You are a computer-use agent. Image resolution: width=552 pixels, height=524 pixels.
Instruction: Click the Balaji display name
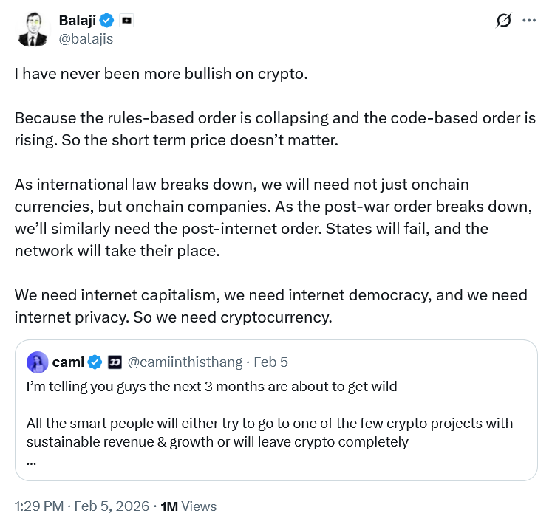(x=78, y=20)
